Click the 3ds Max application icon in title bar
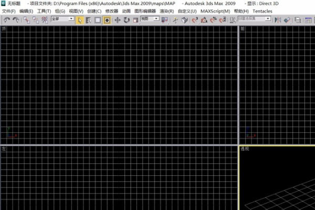 point(3,4)
